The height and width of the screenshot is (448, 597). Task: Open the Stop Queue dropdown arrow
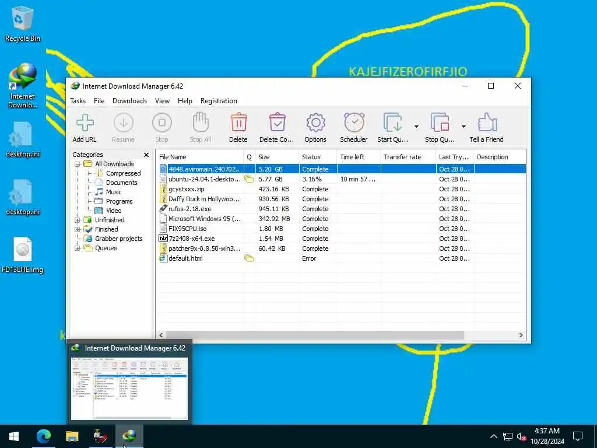[x=463, y=127]
